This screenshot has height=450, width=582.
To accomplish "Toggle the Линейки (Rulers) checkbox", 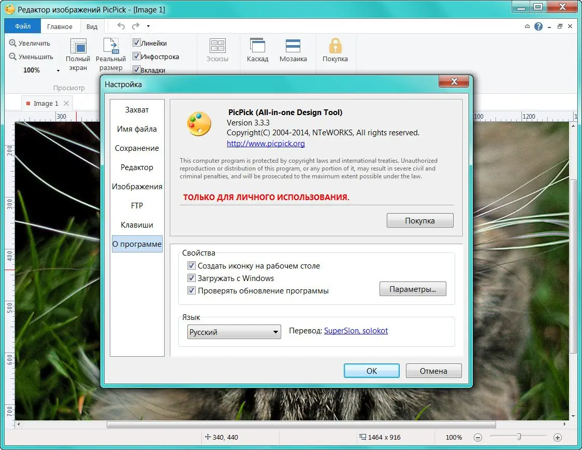I will point(136,43).
